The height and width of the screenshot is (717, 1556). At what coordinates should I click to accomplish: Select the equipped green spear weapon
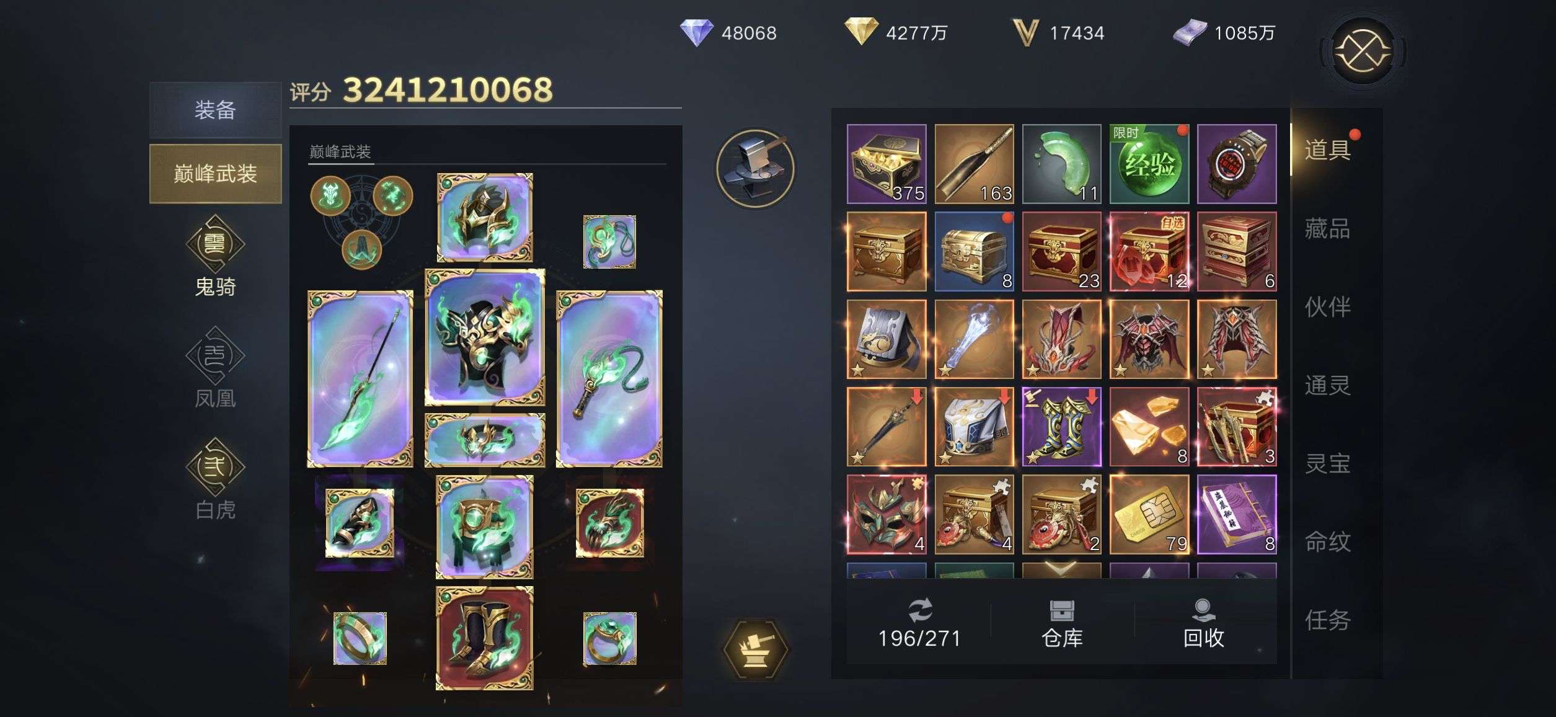pyautogui.click(x=360, y=379)
